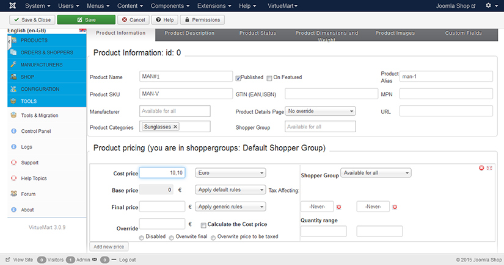Open the Euro currency dropdown

pos(230,172)
